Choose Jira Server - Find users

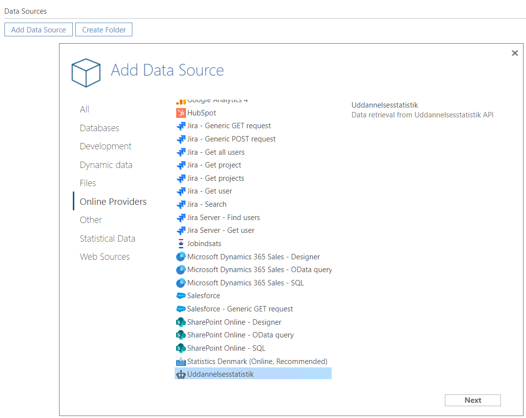(x=223, y=218)
